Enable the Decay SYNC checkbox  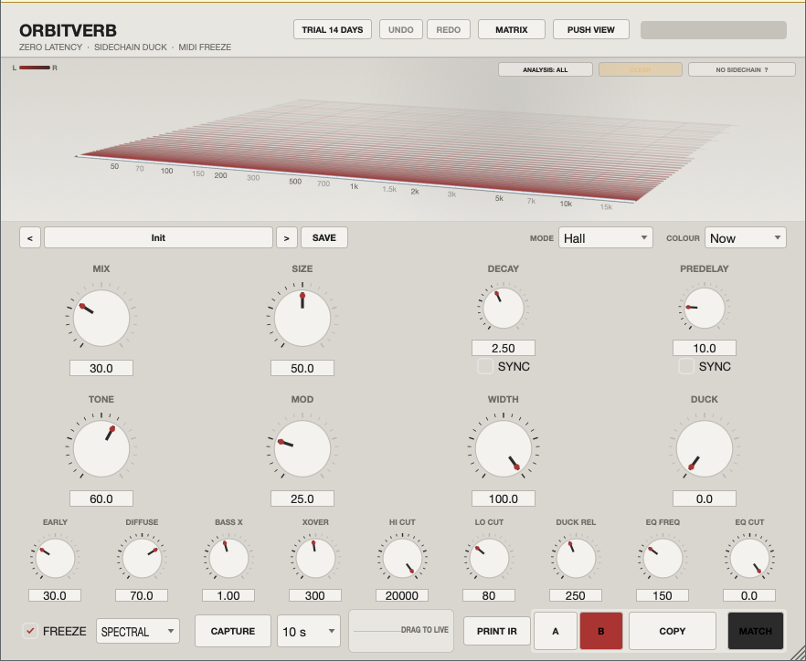tap(485, 366)
